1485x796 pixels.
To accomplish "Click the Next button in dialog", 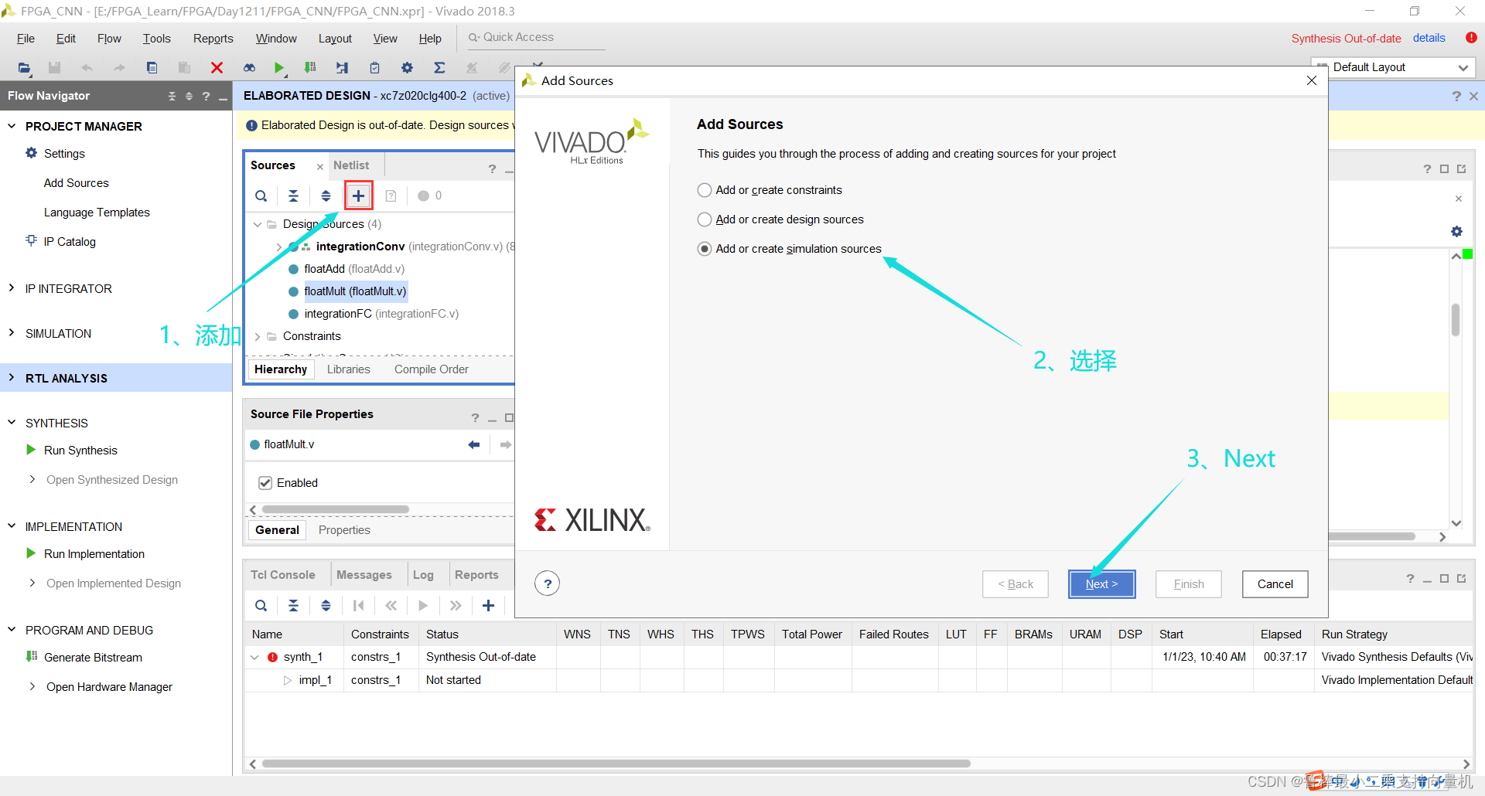I will point(1101,584).
